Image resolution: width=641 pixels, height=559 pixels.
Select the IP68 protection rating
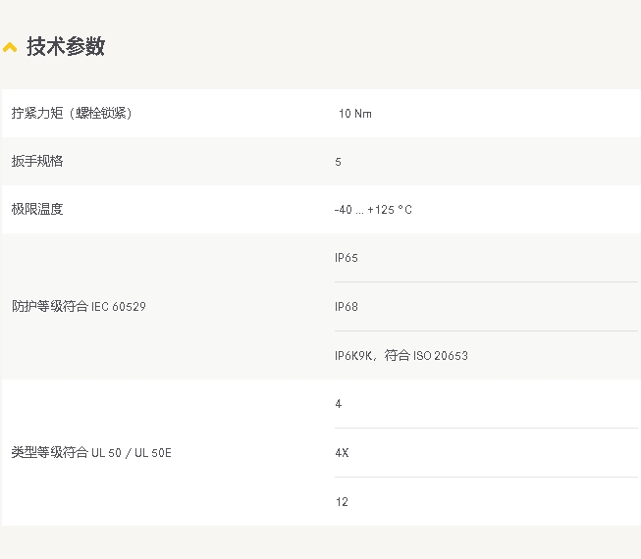point(346,307)
